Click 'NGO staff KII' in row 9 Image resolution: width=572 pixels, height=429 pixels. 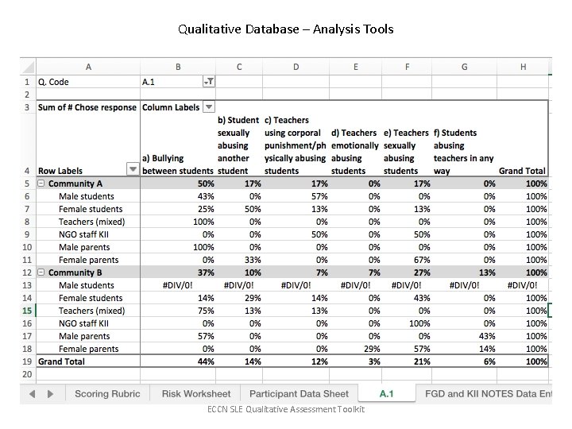(83, 234)
